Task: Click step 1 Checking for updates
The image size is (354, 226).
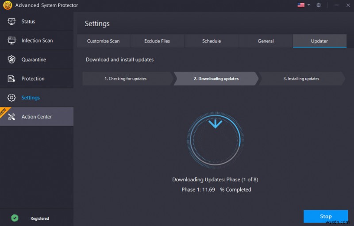Action: point(127,78)
